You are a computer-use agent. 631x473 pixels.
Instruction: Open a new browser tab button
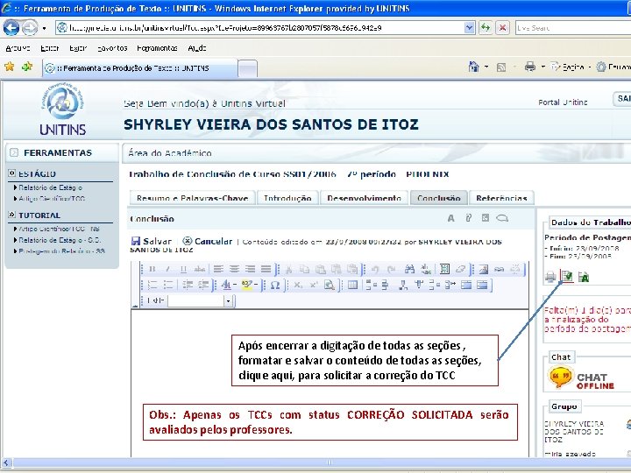coord(247,68)
